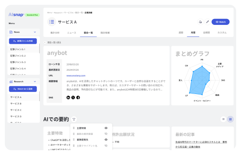Open the X (Twitter) SNS icon

pos(73,98)
